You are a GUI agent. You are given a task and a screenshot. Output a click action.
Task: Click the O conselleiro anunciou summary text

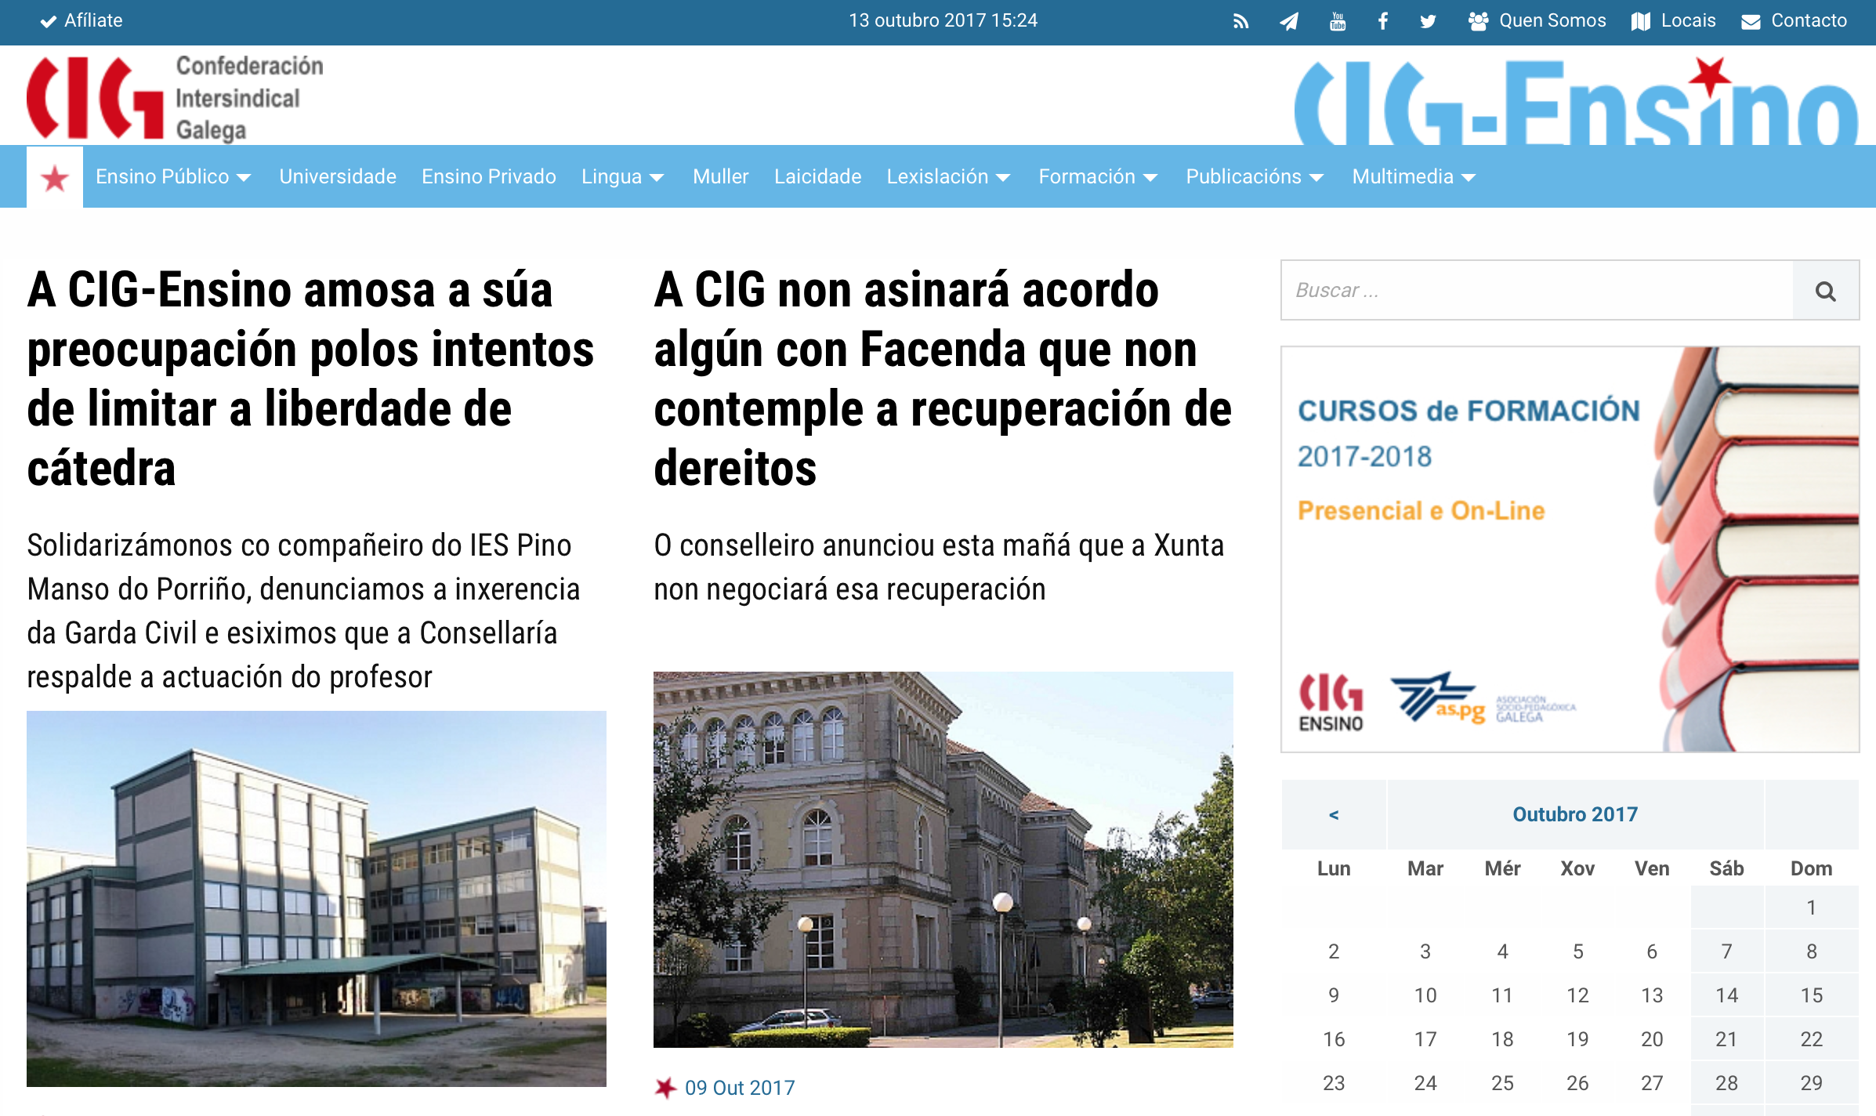click(939, 567)
